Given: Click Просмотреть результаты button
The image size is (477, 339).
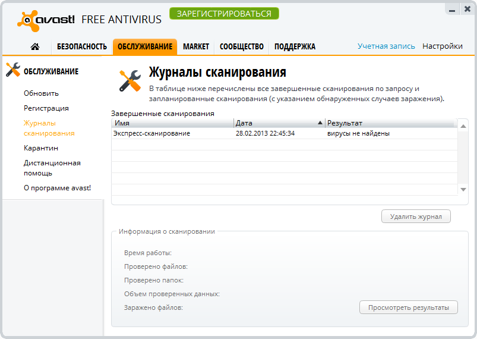Looking at the screenshot, I should 409,307.
